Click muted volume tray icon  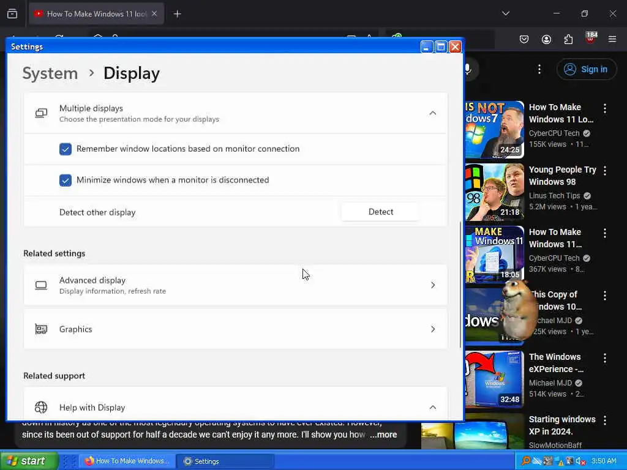coord(580,461)
